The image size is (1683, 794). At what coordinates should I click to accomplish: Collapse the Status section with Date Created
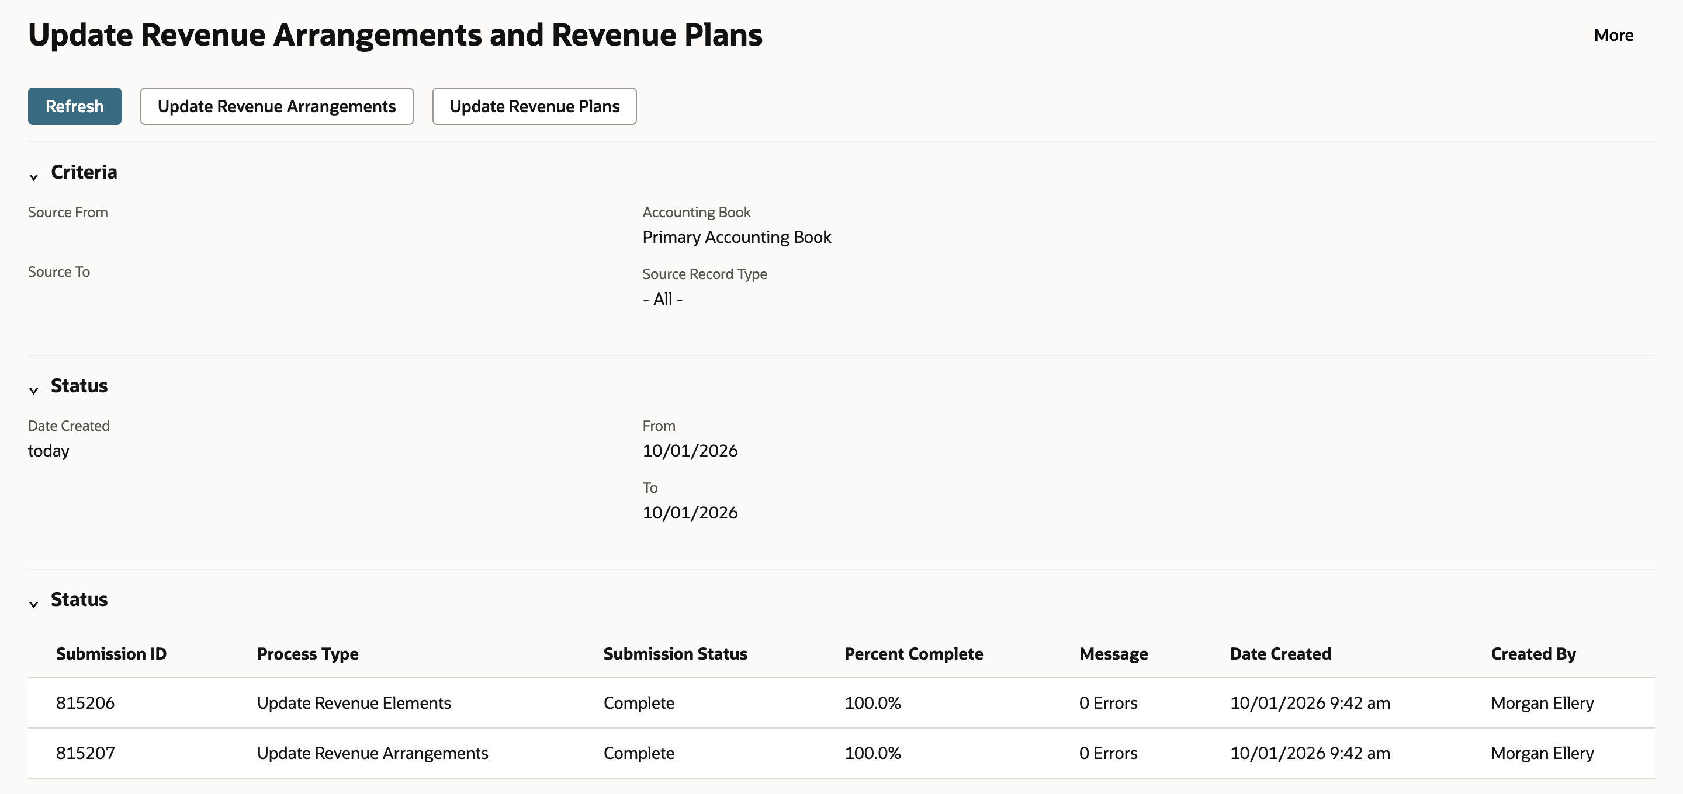click(x=34, y=390)
